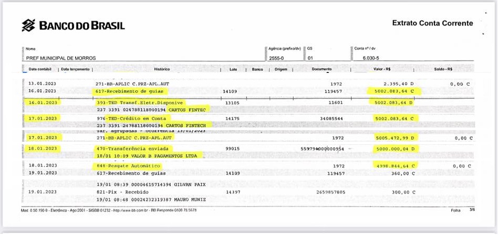Click the name 'PREF MUNICIPAL DE MORROS'
Image resolution: width=499 pixels, height=235 pixels.
pyautogui.click(x=61, y=58)
